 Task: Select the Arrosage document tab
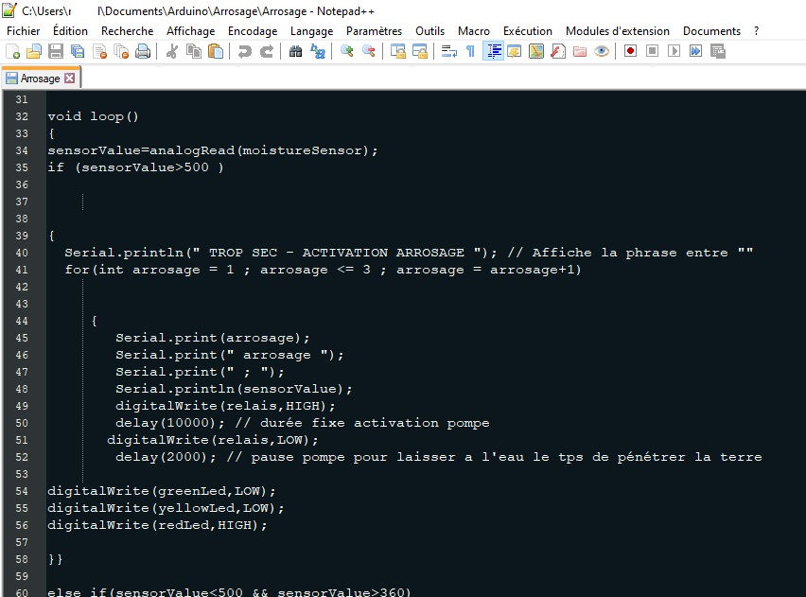pyautogui.click(x=40, y=79)
